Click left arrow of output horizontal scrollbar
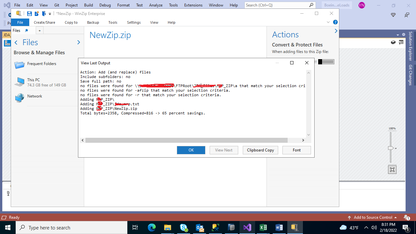This screenshot has width=416, height=234. [x=83, y=140]
